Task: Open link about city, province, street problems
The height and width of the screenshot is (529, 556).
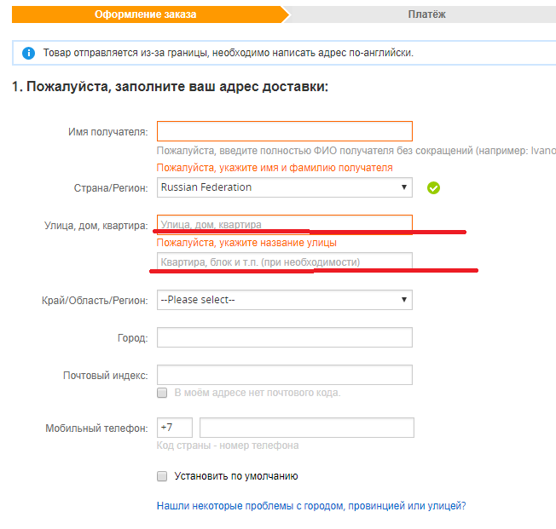Action: click(311, 506)
